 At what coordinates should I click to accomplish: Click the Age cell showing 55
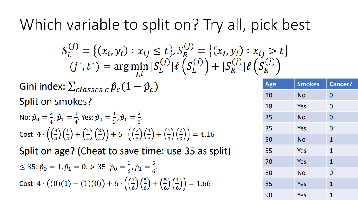(269, 151)
